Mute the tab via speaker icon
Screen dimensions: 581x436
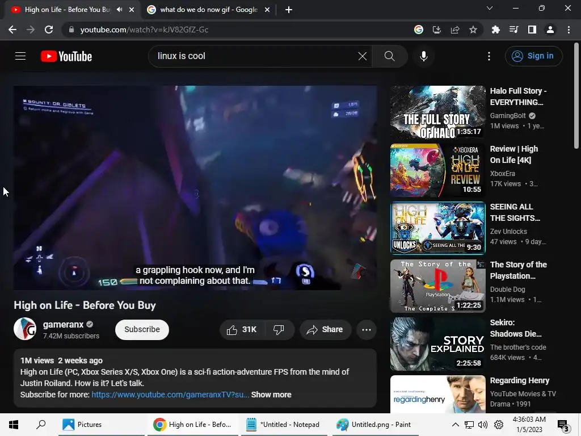tap(119, 10)
